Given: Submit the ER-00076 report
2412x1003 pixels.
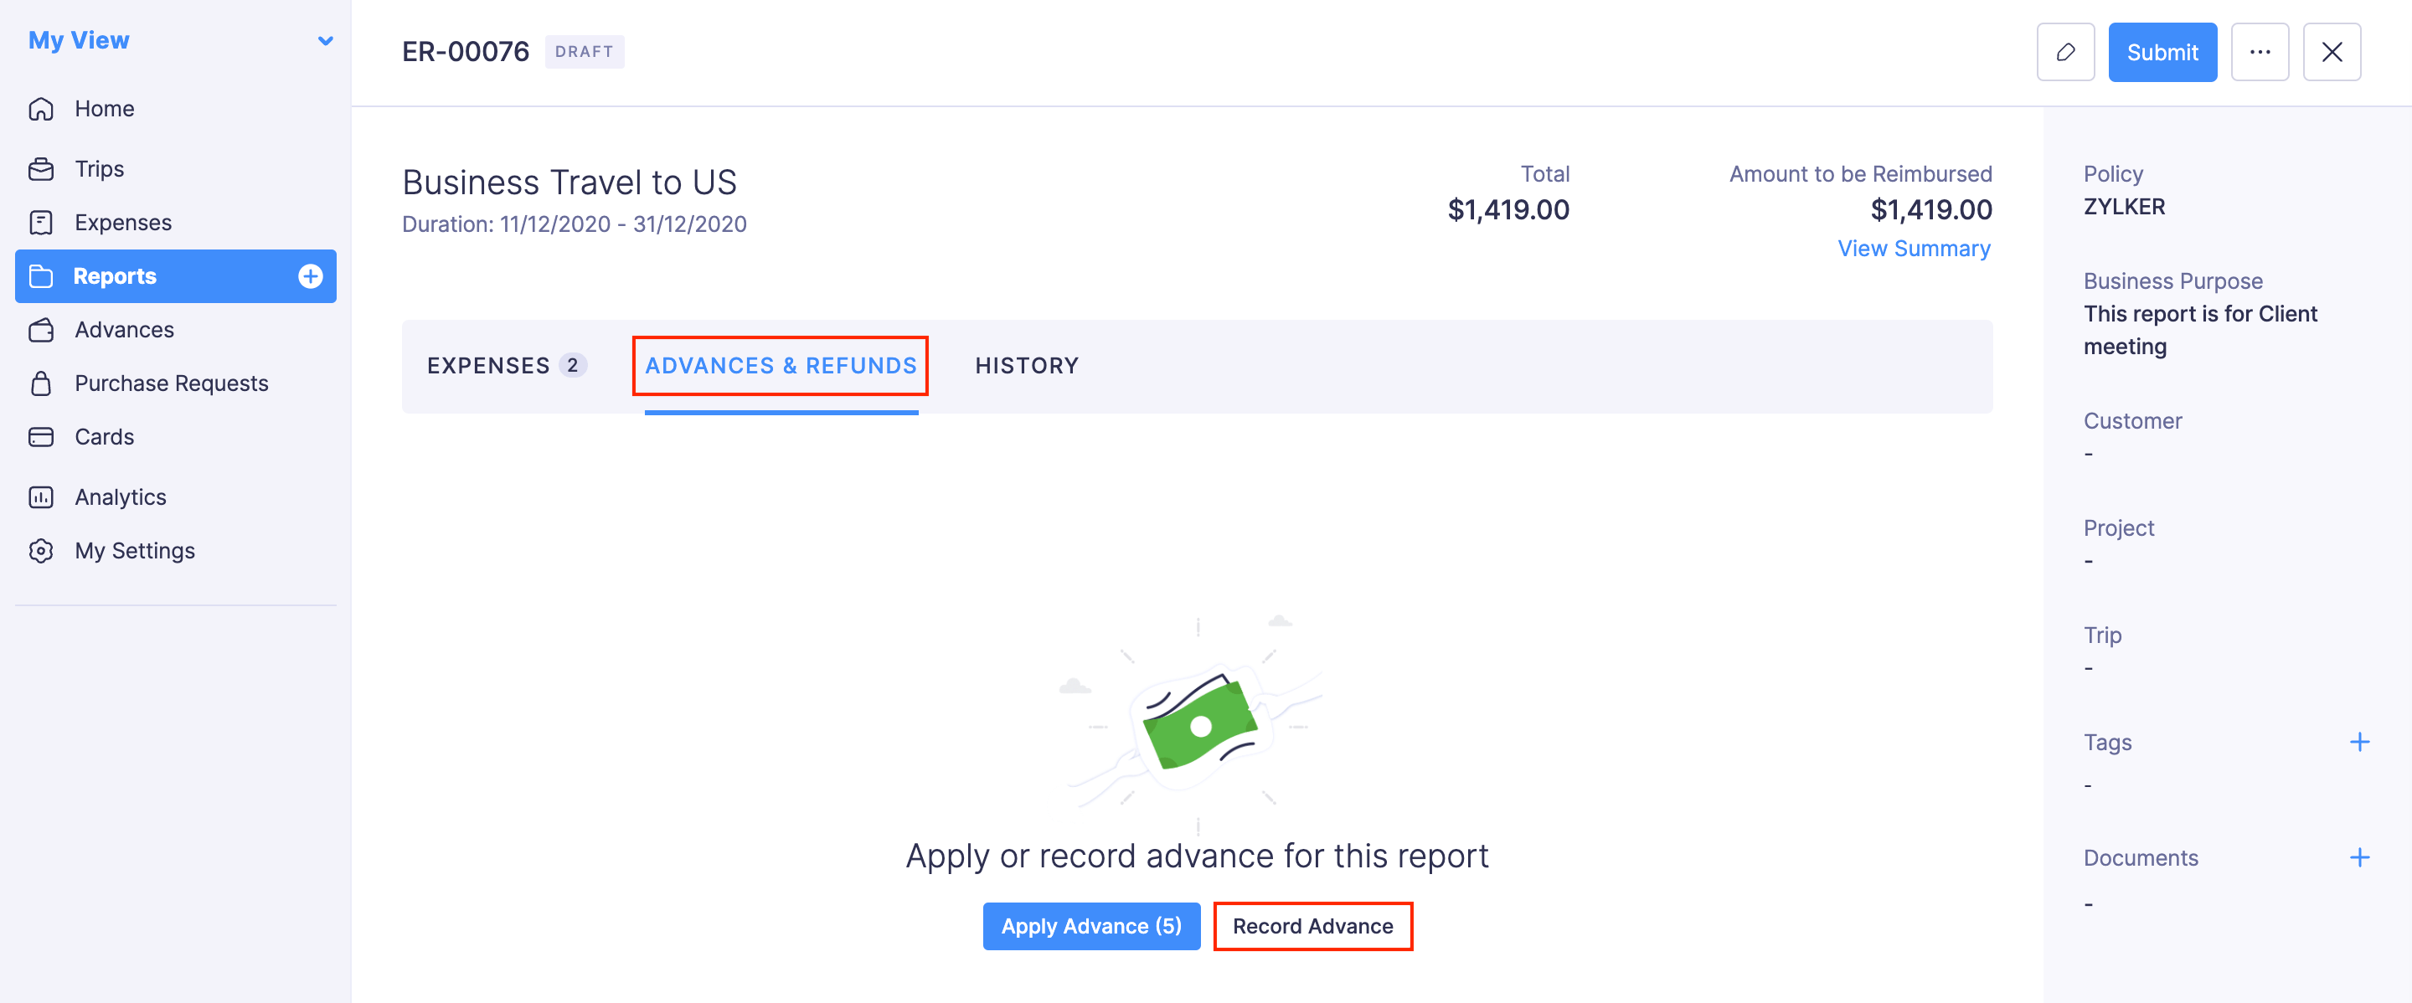Looking at the screenshot, I should point(2162,51).
